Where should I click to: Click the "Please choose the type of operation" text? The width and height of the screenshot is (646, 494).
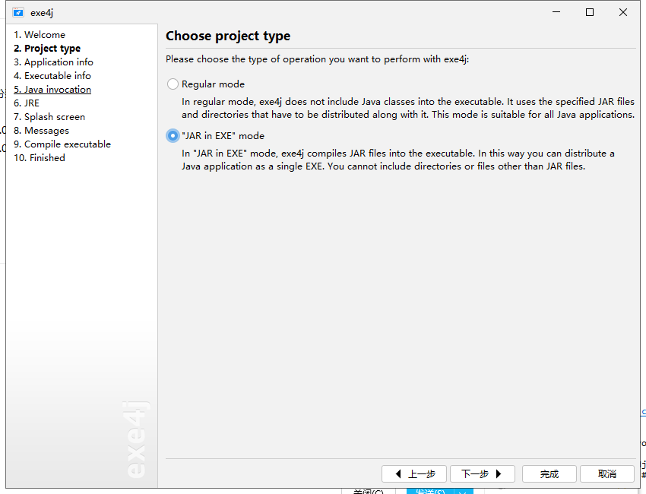click(x=317, y=59)
